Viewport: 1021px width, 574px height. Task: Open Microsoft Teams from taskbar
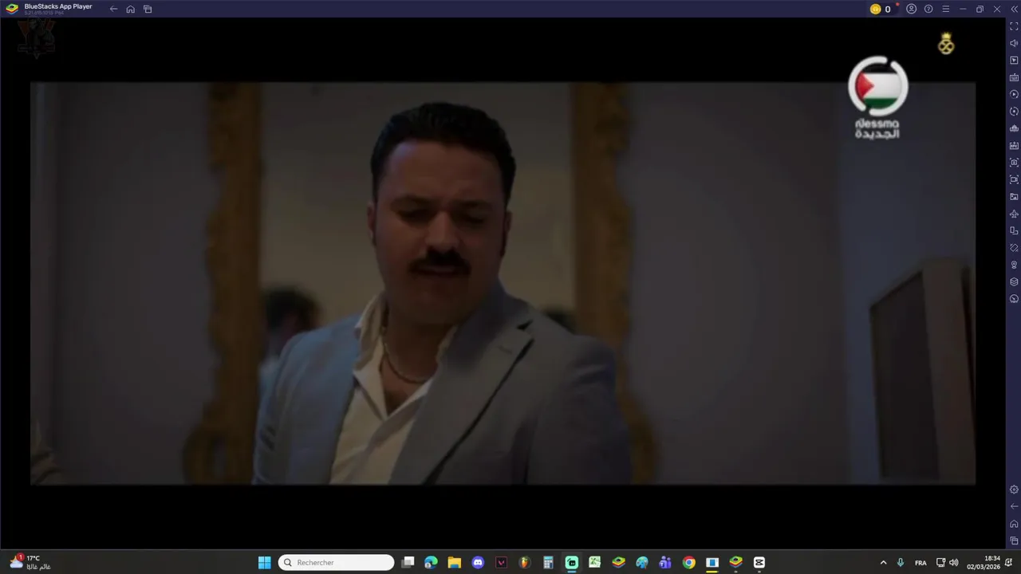665,563
